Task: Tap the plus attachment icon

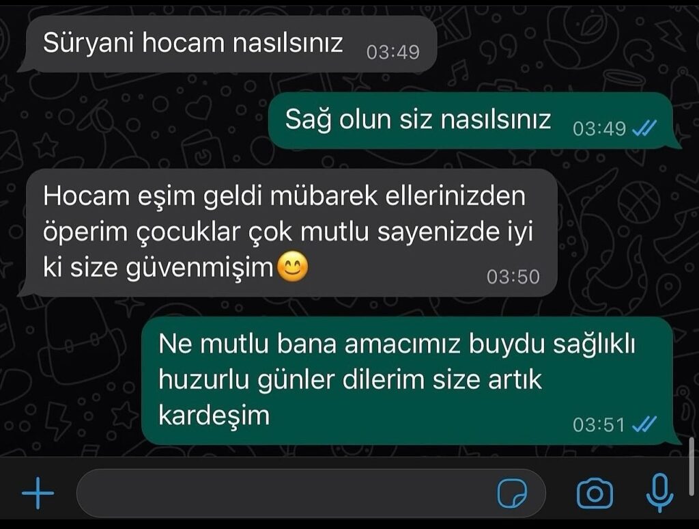Action: 38,493
